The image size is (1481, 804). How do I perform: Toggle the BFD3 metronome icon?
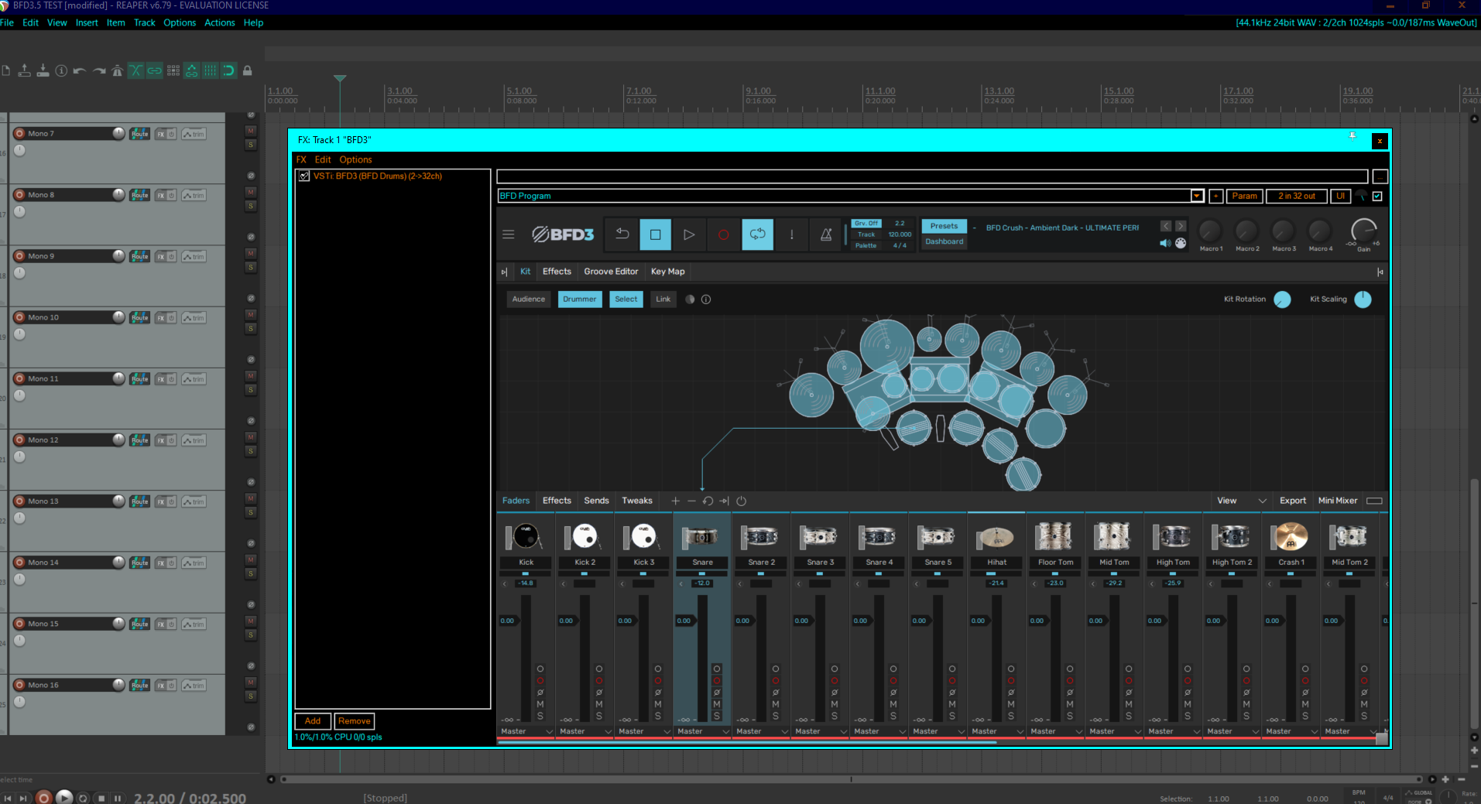(x=826, y=234)
